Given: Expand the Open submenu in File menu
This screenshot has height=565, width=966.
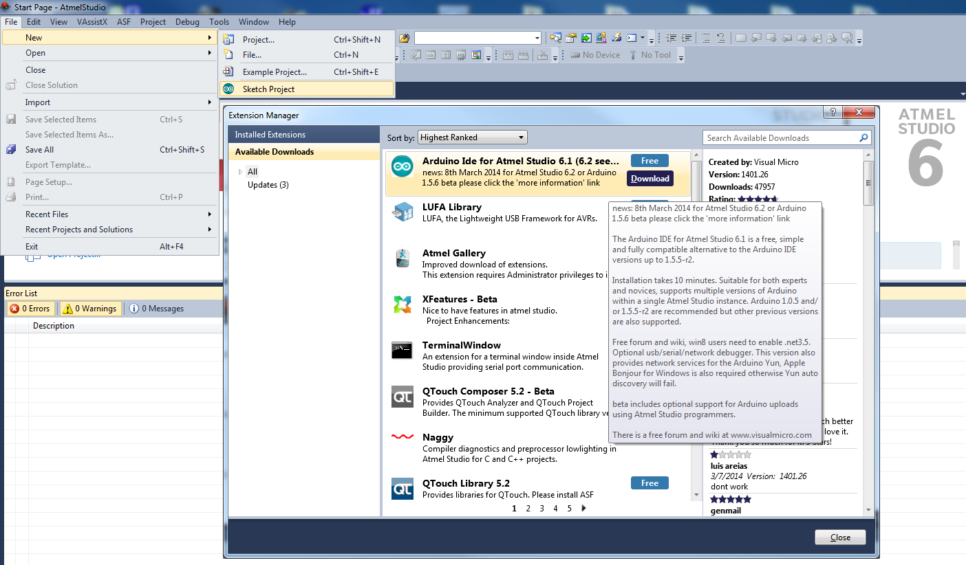Looking at the screenshot, I should tap(210, 53).
